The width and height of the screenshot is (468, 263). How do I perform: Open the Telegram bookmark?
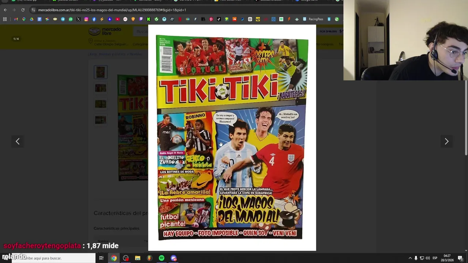[x=63, y=19]
